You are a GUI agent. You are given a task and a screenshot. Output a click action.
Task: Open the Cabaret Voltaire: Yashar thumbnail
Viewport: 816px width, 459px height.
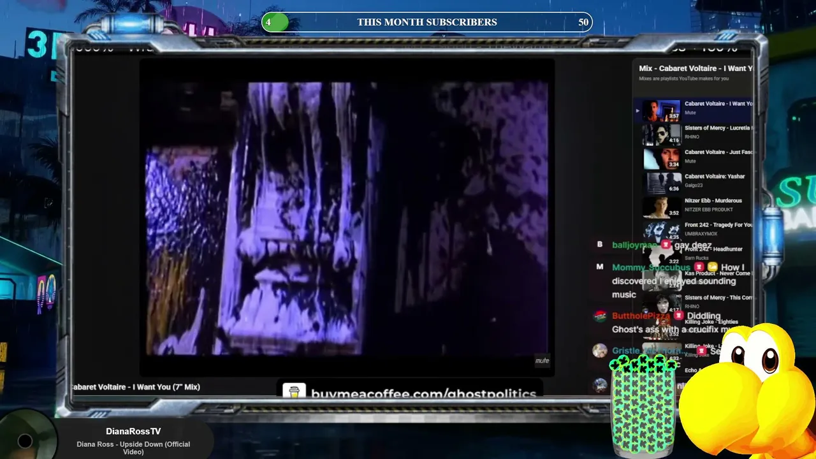pos(662,182)
